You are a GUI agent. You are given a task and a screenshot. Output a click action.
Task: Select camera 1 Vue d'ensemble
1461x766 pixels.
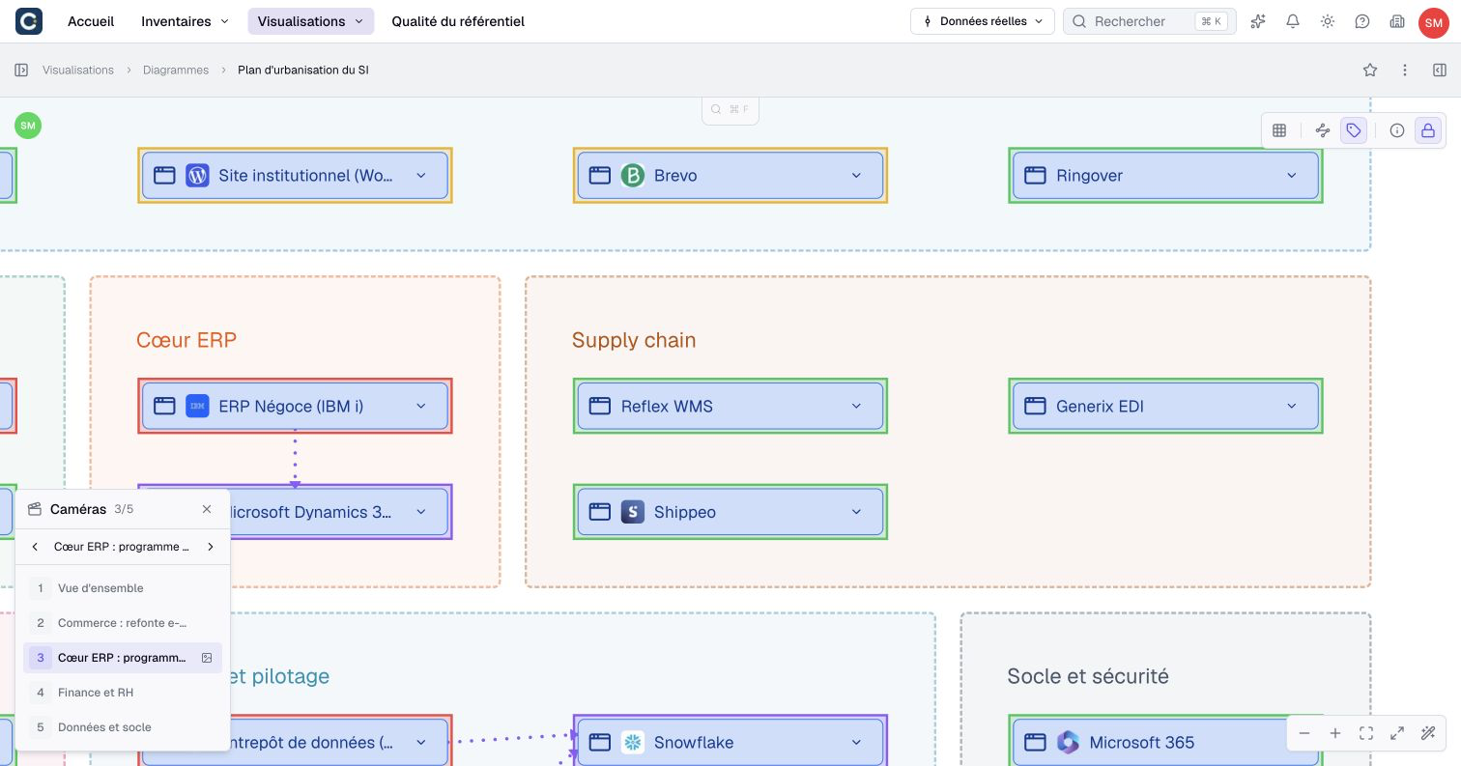(x=123, y=588)
